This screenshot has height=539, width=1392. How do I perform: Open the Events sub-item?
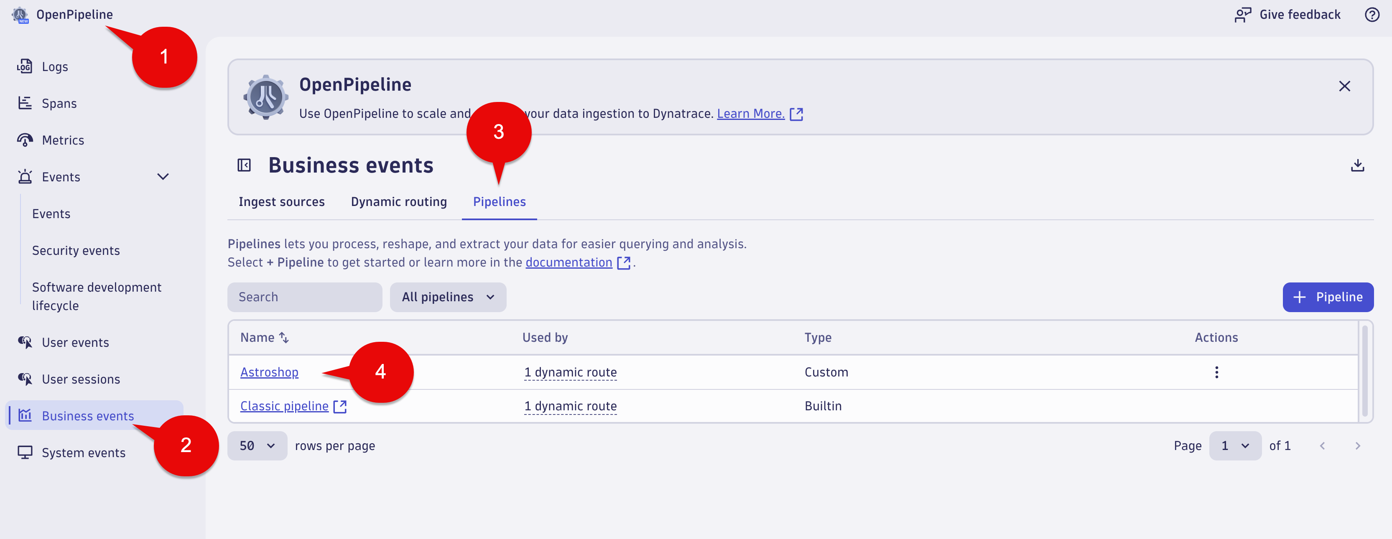click(x=51, y=214)
